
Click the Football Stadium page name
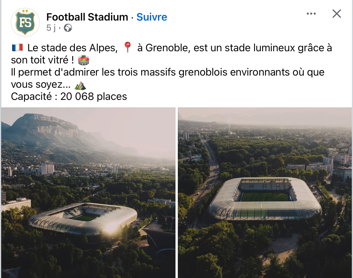87,17
